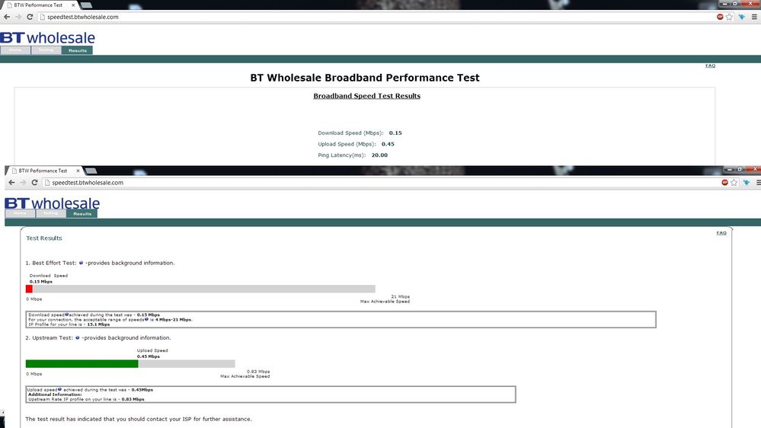Click the page icon in upper address bar

[x=42, y=17]
